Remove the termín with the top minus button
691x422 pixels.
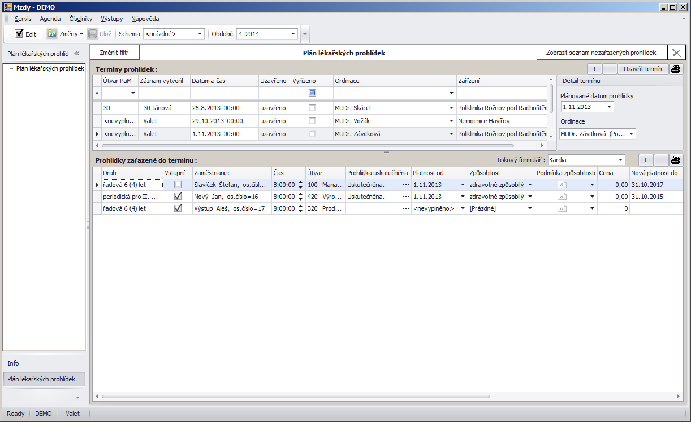pos(609,69)
